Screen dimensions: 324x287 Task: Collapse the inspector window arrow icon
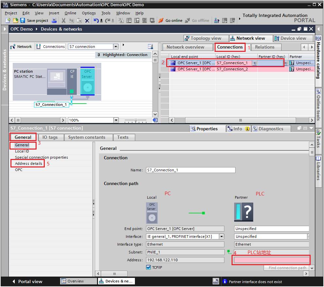point(311,128)
